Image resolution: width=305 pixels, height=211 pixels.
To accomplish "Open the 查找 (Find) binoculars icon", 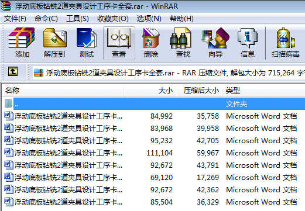I will pyautogui.click(x=180, y=38).
